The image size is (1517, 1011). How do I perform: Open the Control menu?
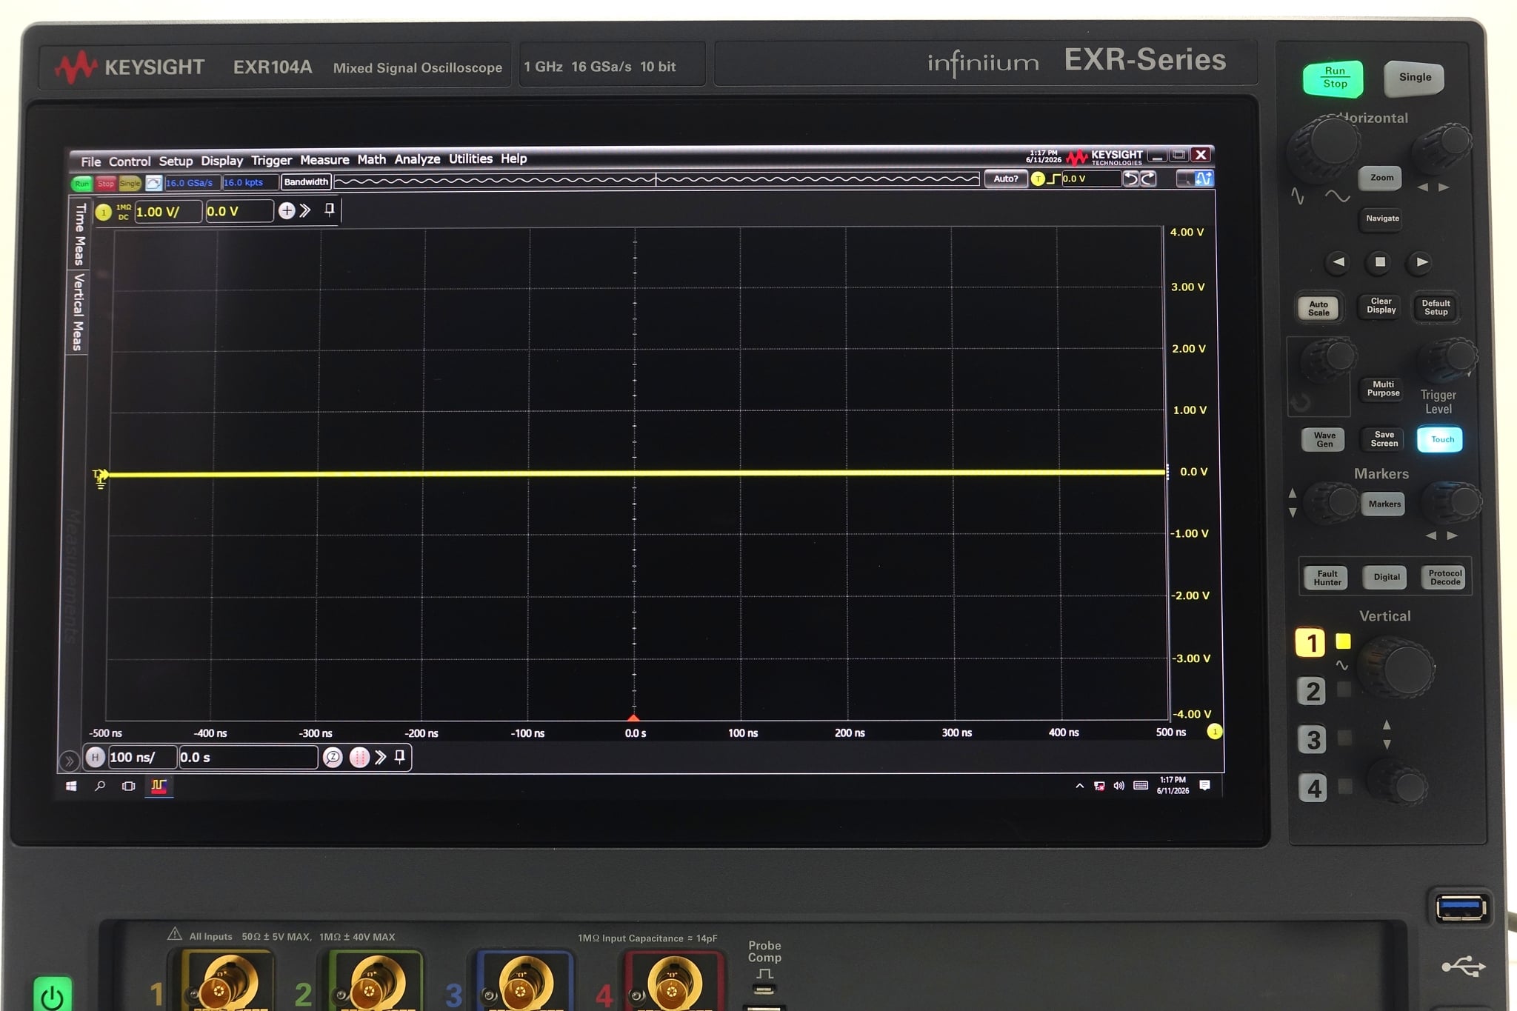130,161
